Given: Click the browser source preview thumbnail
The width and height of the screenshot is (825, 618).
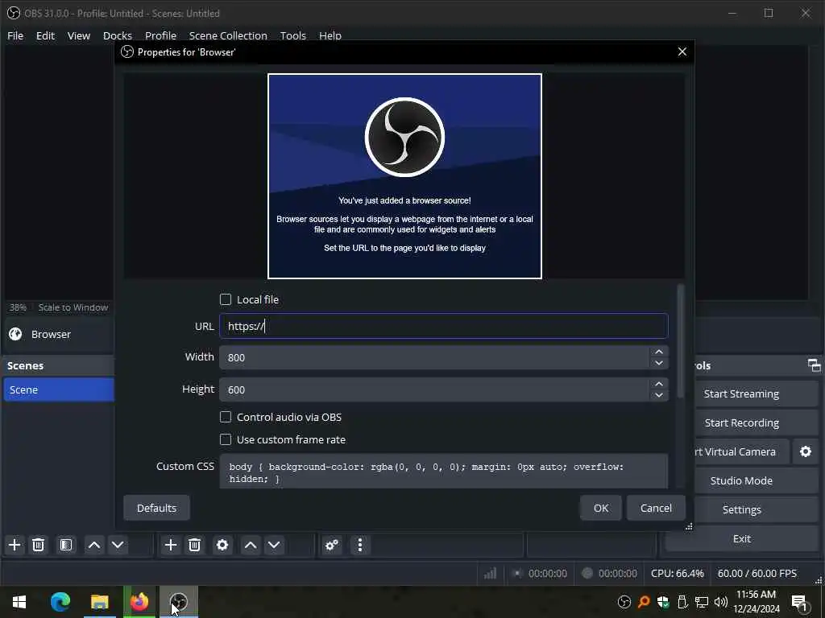Looking at the screenshot, I should tap(404, 176).
